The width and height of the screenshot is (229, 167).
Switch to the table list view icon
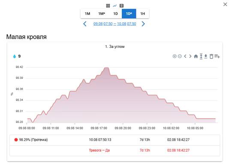coord(121,6)
